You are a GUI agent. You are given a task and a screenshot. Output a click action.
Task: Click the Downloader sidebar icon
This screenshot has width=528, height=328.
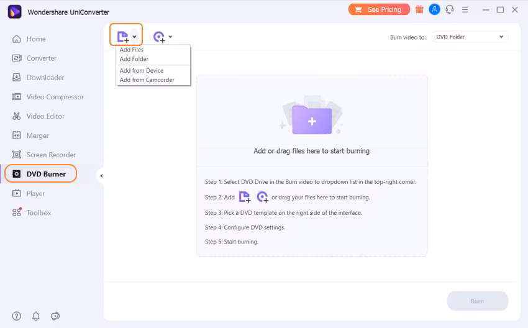tap(17, 78)
